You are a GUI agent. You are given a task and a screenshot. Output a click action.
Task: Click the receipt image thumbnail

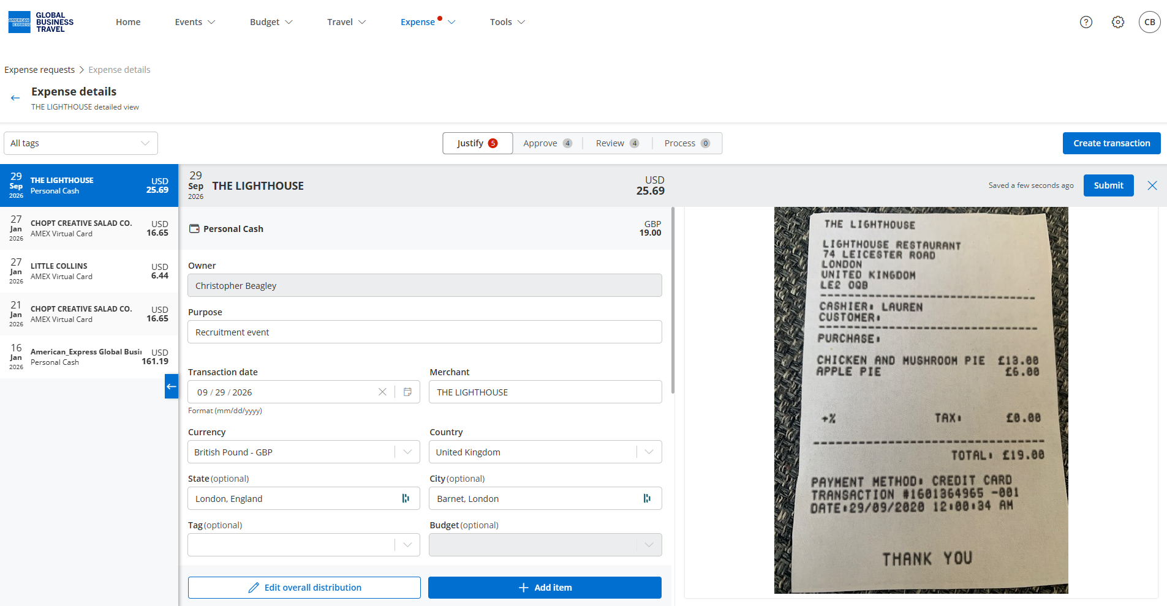921,400
